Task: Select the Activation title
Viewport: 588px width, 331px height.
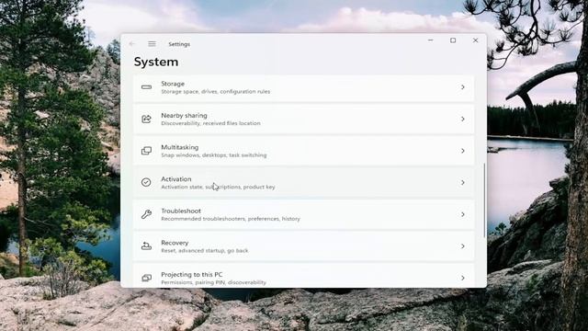Action: tap(176, 179)
